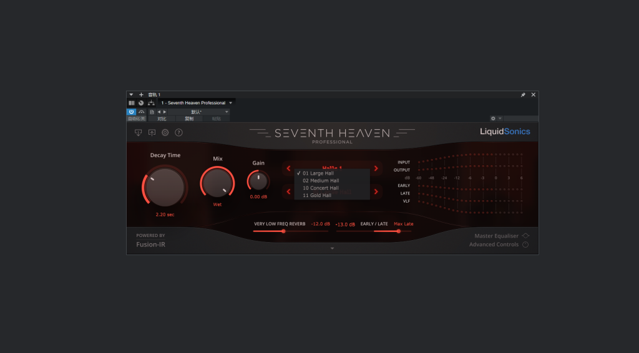Open the help question mark icon
This screenshot has height=353, width=639.
(178, 133)
